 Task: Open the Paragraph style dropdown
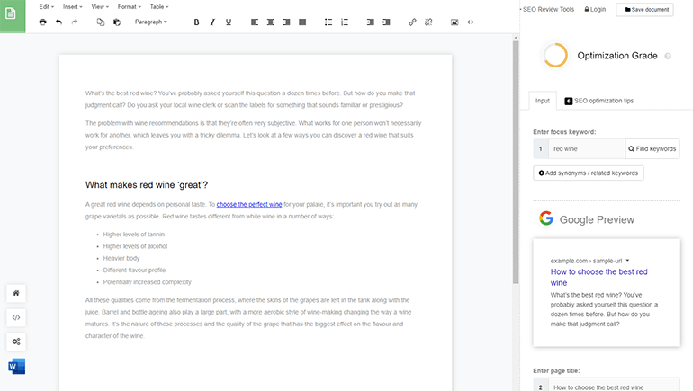coord(150,22)
